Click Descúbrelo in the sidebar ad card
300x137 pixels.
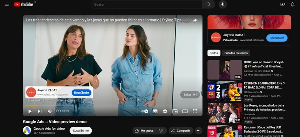[x=277, y=38]
